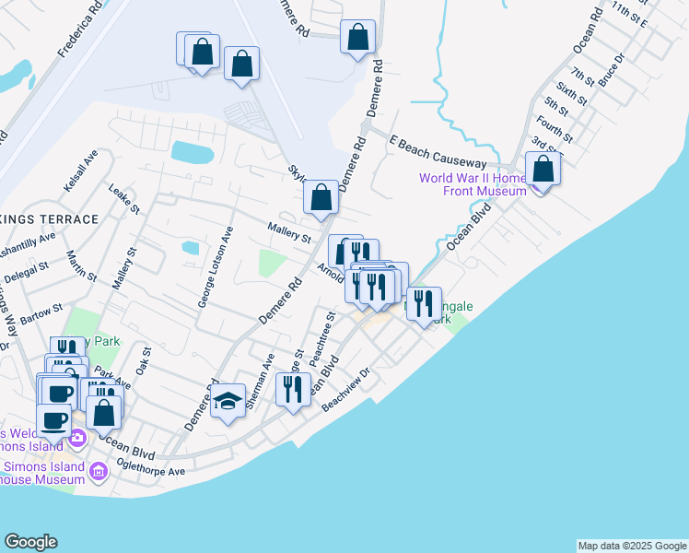This screenshot has width=689, height=553.
Task: Click the purple camera pin by welcome center
Action: 77,436
